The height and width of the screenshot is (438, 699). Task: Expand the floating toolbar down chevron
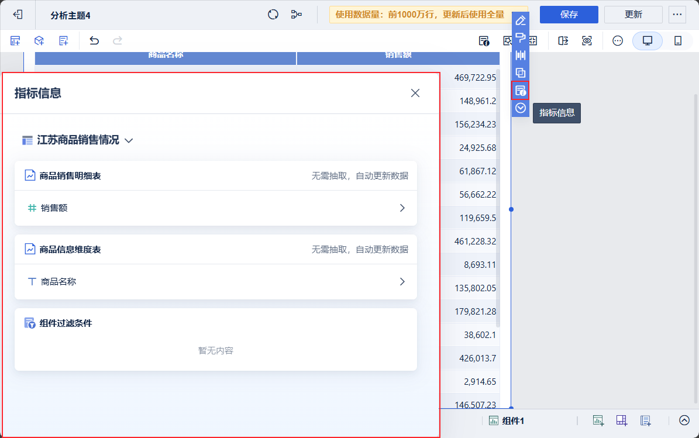pos(520,108)
